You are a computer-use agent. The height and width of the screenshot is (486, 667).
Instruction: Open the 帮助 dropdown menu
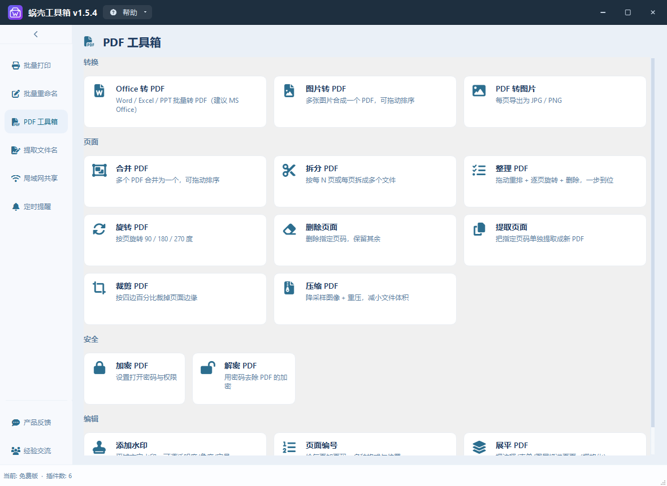tap(127, 12)
